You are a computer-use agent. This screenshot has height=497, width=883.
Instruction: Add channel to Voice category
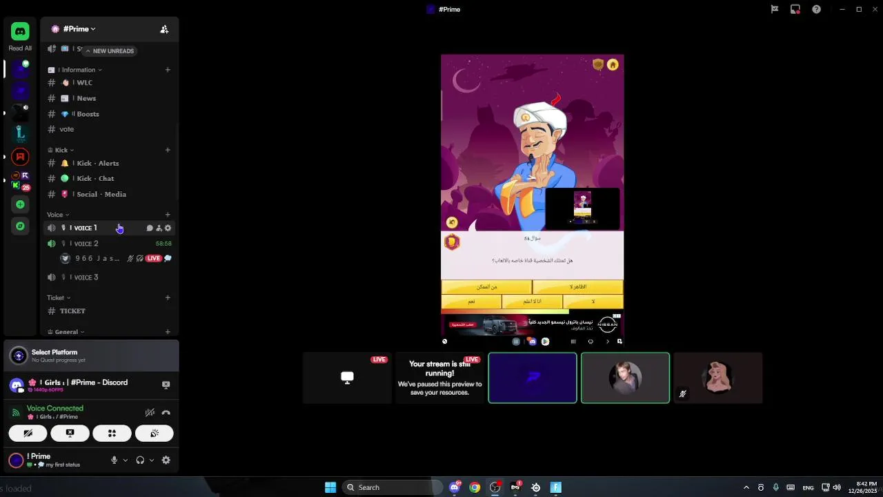coord(168,215)
